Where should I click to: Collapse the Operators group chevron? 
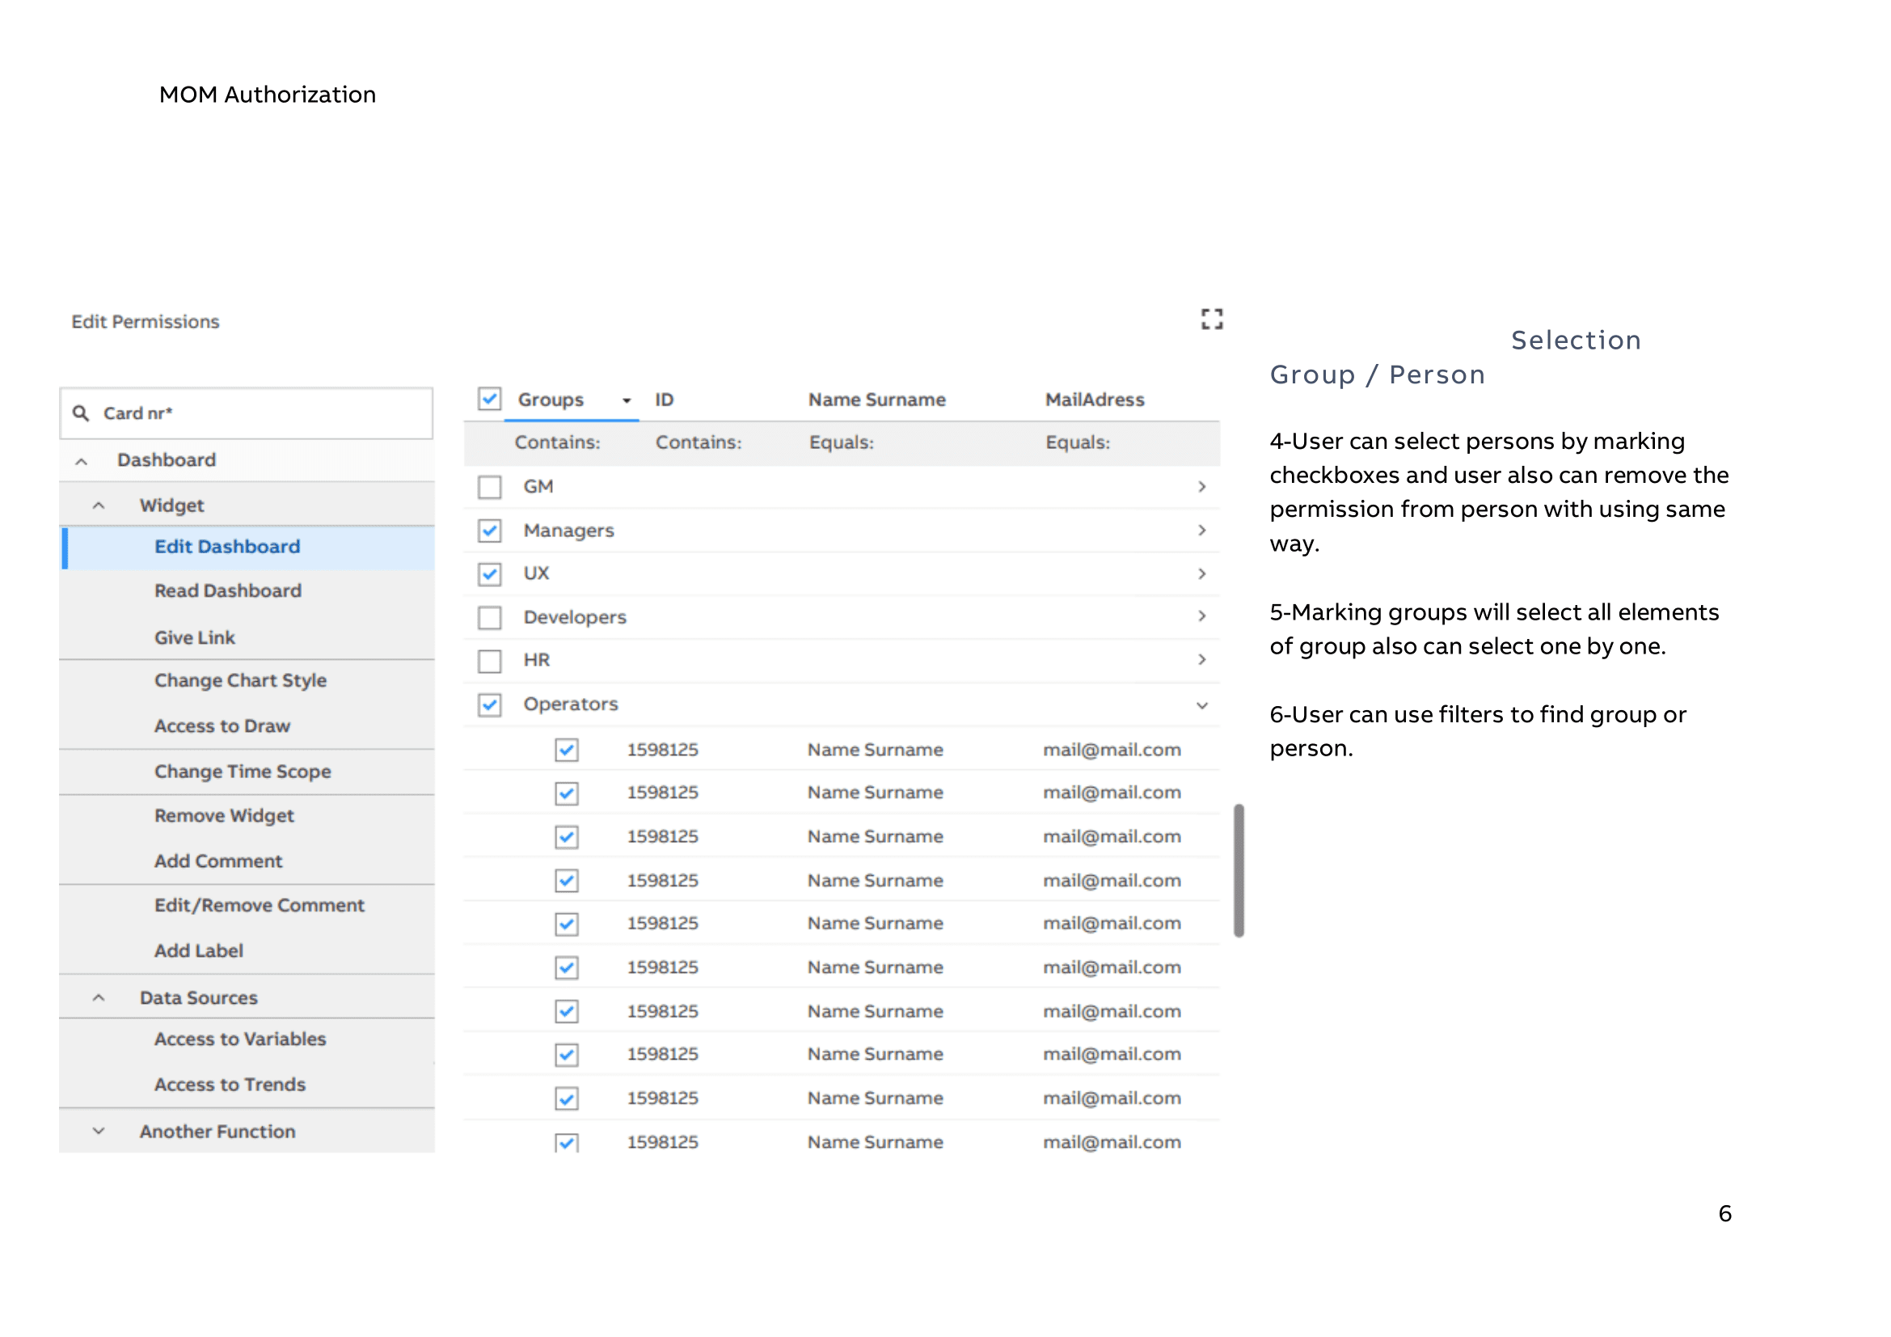[x=1201, y=705]
